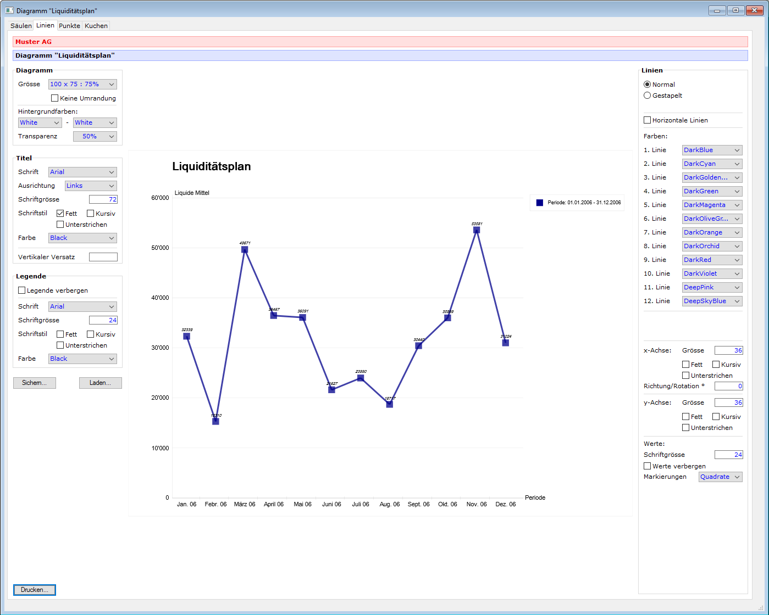This screenshot has width=769, height=615.
Task: Click the Febr. 06 data point marker
Action: pos(215,421)
